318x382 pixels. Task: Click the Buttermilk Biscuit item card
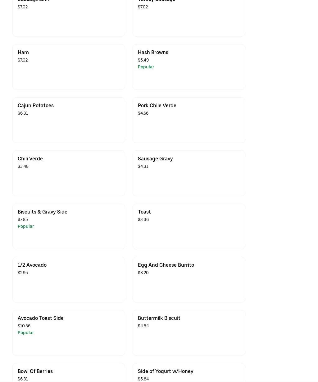[x=189, y=333]
